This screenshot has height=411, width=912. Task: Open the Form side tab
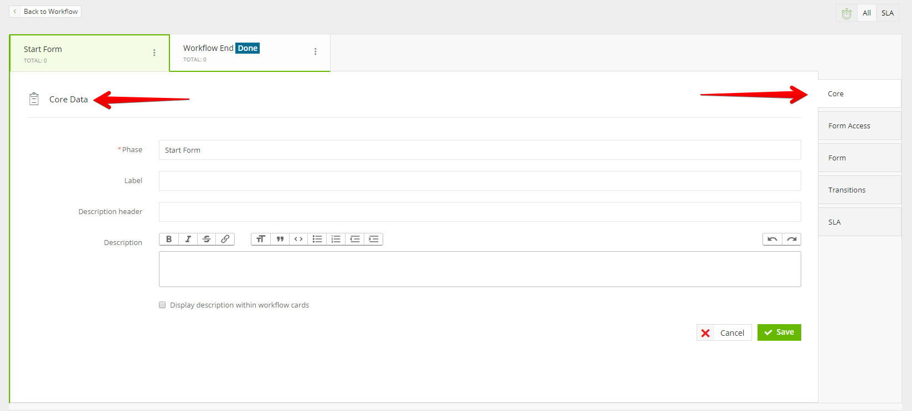[859, 158]
